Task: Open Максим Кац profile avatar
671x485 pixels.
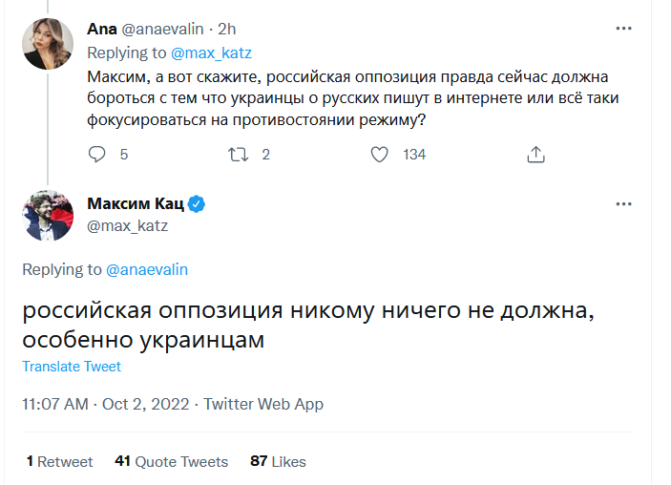Action: [47, 215]
